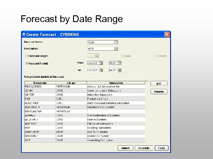Expand the Description dropdown arrow

point(116,49)
